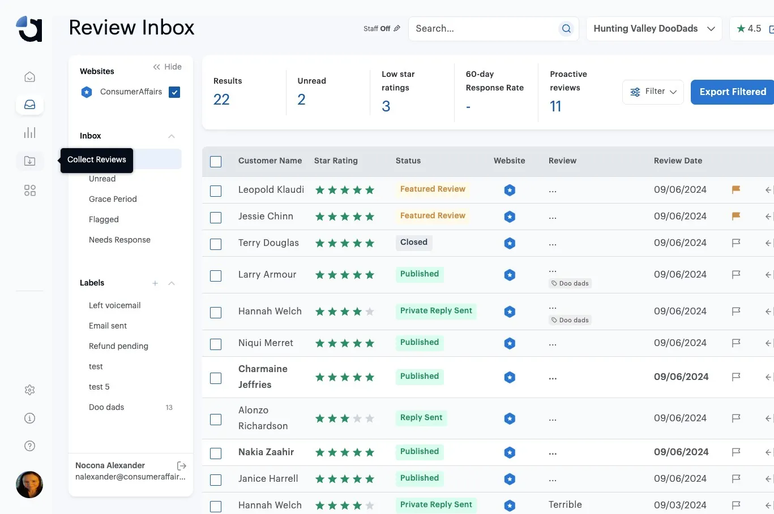Click the Staff Off pencil edit icon
The image size is (774, 514).
tap(397, 28)
